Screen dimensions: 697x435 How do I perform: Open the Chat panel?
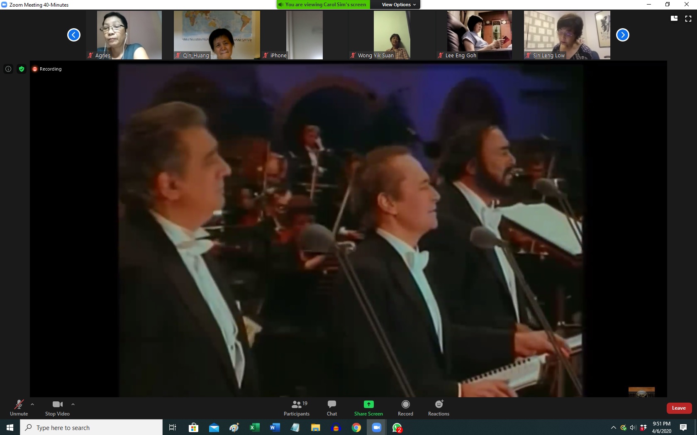click(x=331, y=408)
